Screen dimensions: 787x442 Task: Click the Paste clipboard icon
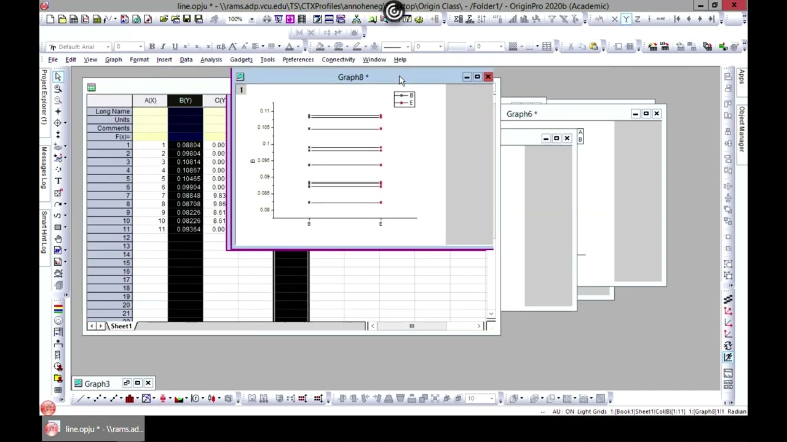coord(593,47)
